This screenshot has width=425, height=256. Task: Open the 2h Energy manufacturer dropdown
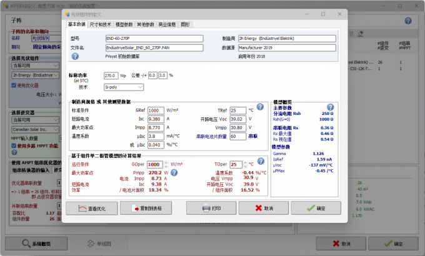(x=35, y=75)
